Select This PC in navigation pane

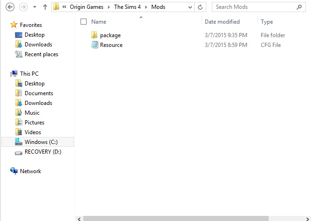click(x=29, y=74)
